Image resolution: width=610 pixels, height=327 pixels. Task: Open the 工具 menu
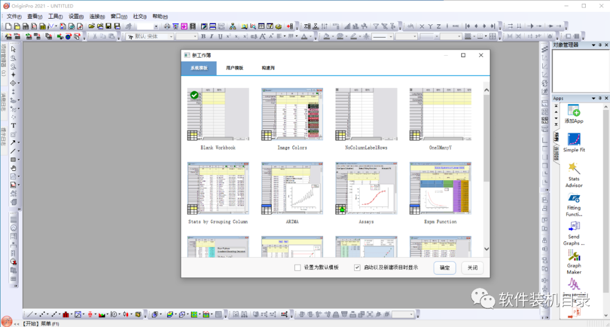point(55,16)
